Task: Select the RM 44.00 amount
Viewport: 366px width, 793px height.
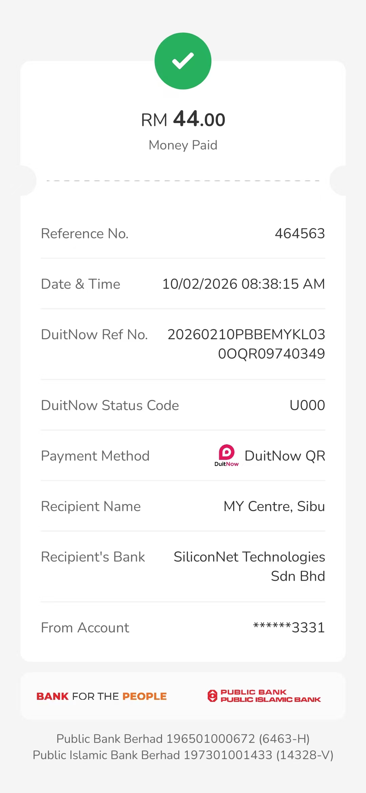Action: [183, 119]
